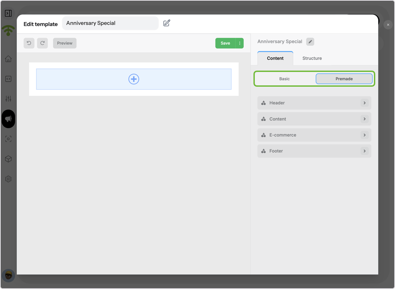Open the cube package sidebar icon

8,159
